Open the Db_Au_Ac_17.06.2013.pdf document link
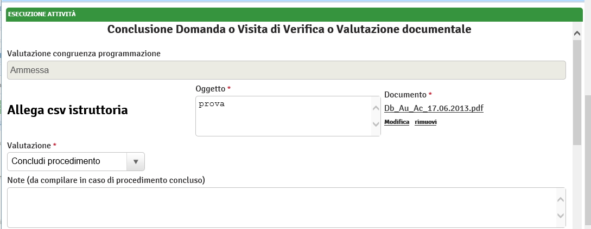This screenshot has width=591, height=229. tap(434, 108)
